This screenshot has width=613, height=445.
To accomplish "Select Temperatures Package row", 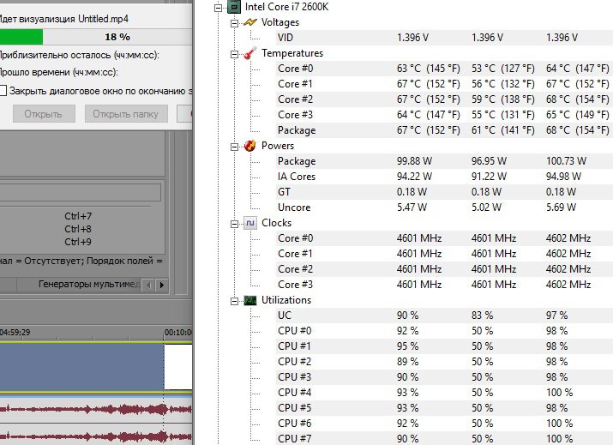I will click(x=445, y=130).
